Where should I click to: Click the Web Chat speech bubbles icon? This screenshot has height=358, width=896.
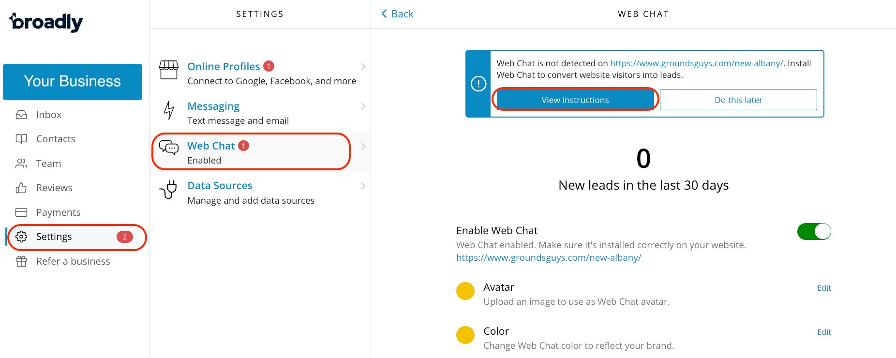click(169, 148)
